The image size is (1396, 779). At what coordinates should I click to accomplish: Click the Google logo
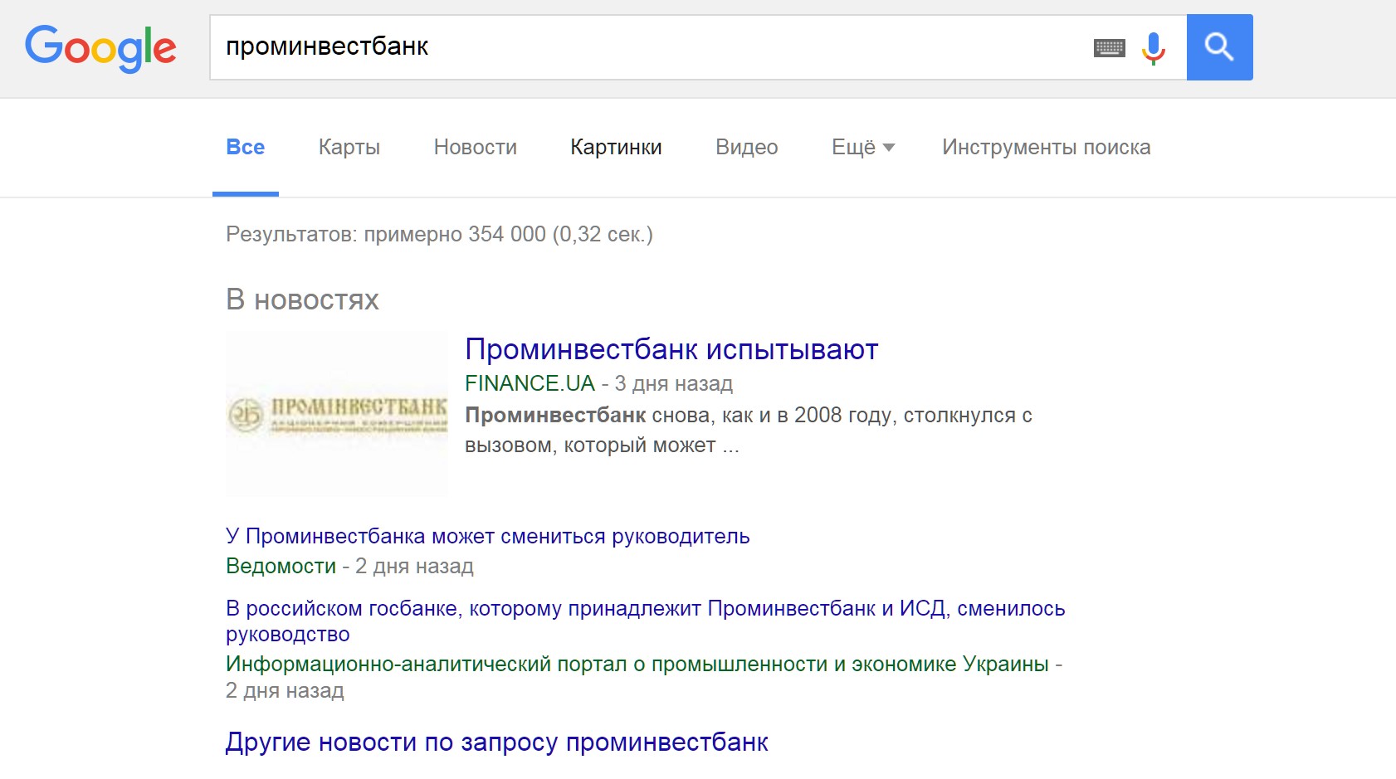tap(100, 47)
